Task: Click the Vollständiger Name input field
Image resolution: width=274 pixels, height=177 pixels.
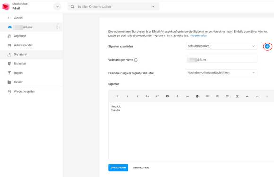Action: point(222,60)
